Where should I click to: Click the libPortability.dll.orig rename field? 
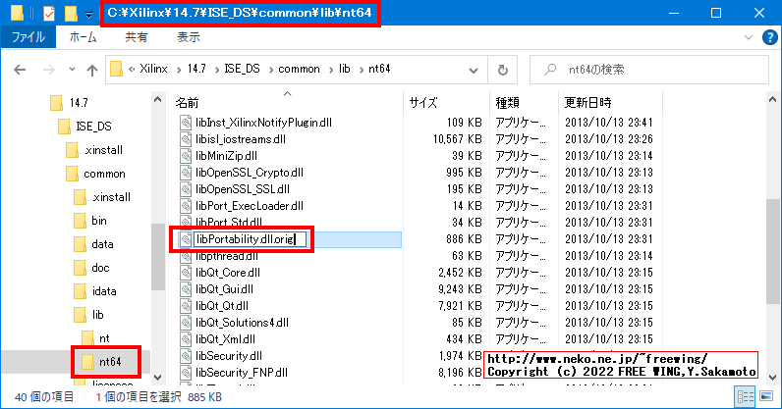point(250,239)
